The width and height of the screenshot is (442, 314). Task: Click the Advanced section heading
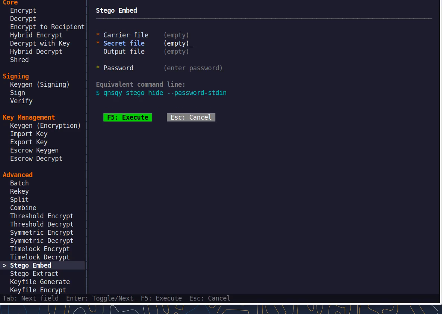[18, 175]
